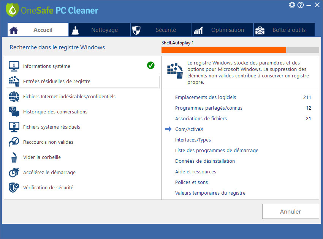Click the Shell.Autoplay.1 scan status text
323x239 pixels.
177,43
